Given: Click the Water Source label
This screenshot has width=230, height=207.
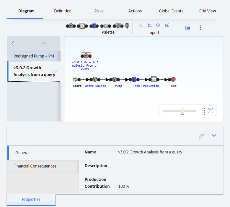Looking at the screenshot, I should 95,86.
